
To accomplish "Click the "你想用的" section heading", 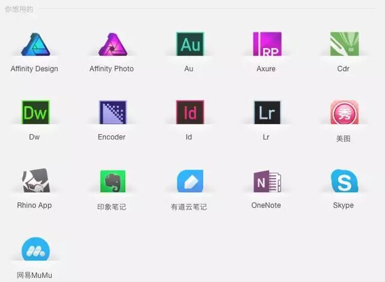I will coord(19,10).
